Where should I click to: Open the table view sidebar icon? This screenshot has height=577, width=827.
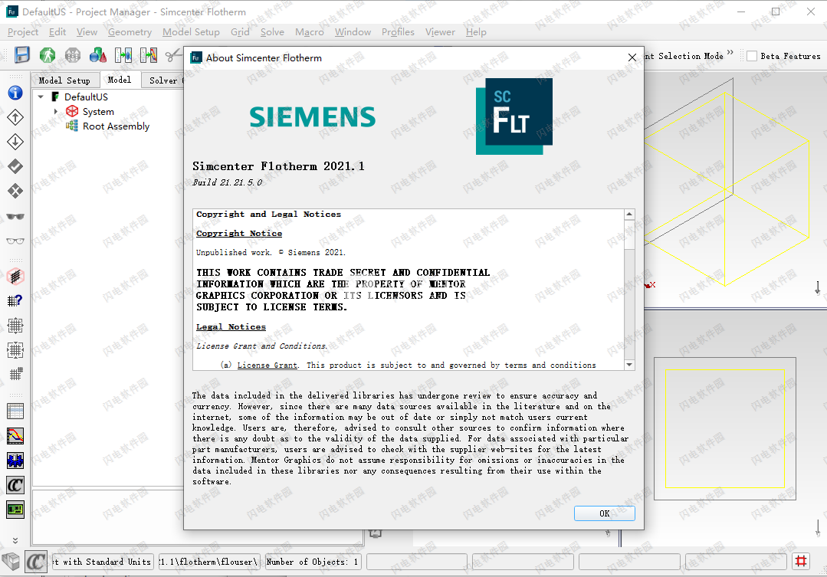tap(15, 411)
